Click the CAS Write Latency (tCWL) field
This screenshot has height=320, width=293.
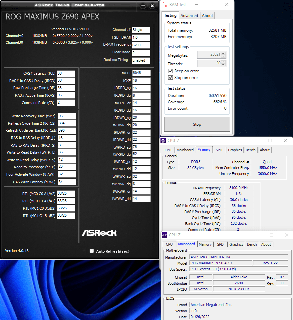[67, 182]
